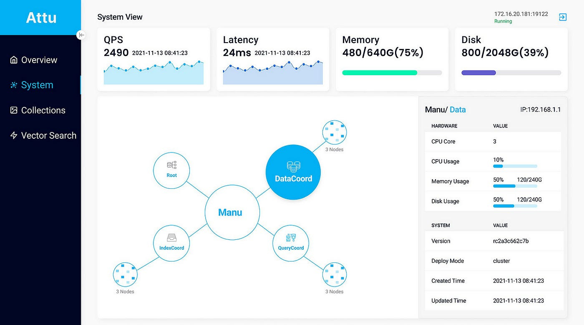This screenshot has width=584, height=325.
Task: Click the Running status label
Action: (x=503, y=21)
